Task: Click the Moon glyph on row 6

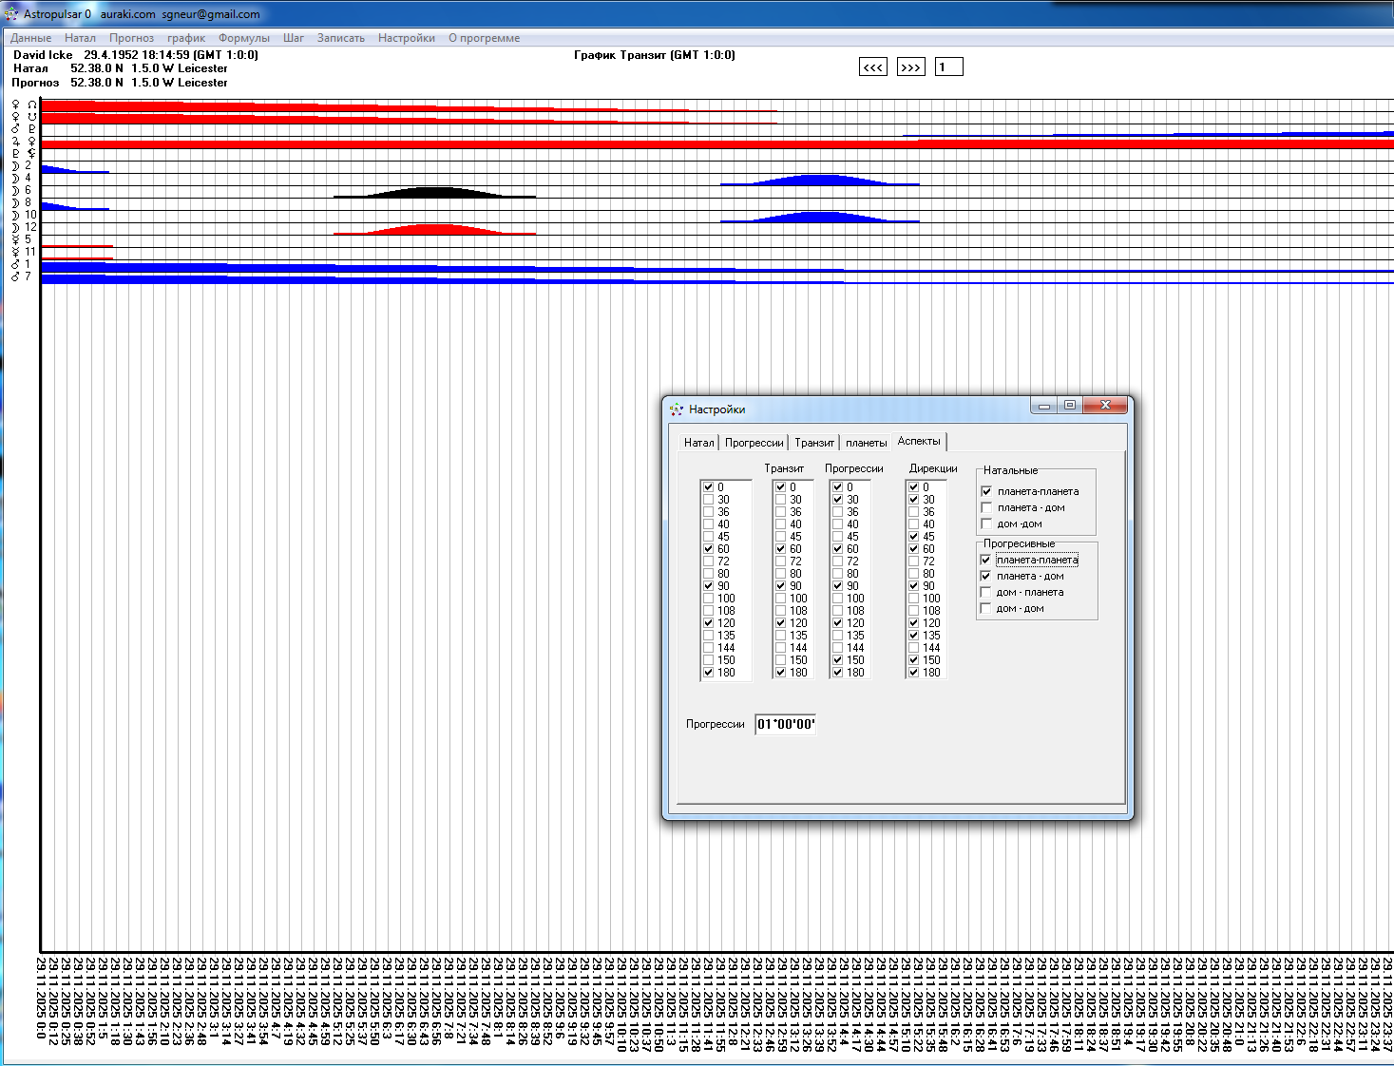Action: click(16, 190)
